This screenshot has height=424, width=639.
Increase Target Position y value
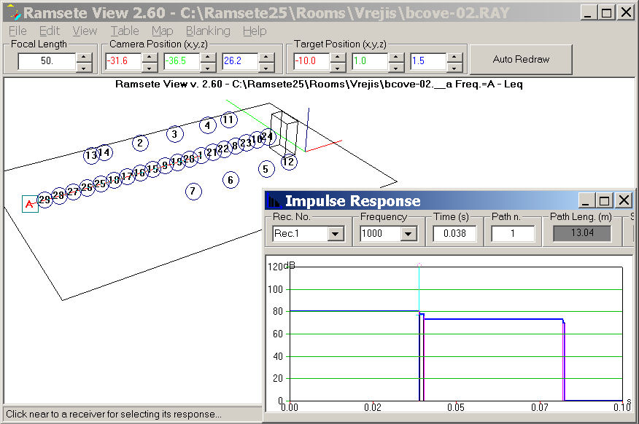pos(396,57)
